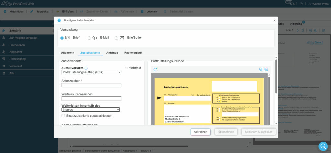The width and height of the screenshot is (331, 153).
Task: Open the Versendet folder label
Action: click(x=16, y=66)
